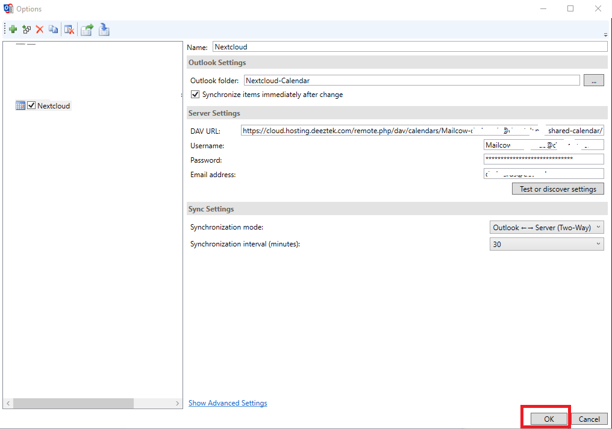Import profiles with the blue arrow icon
The width and height of the screenshot is (612, 429).
(x=104, y=30)
